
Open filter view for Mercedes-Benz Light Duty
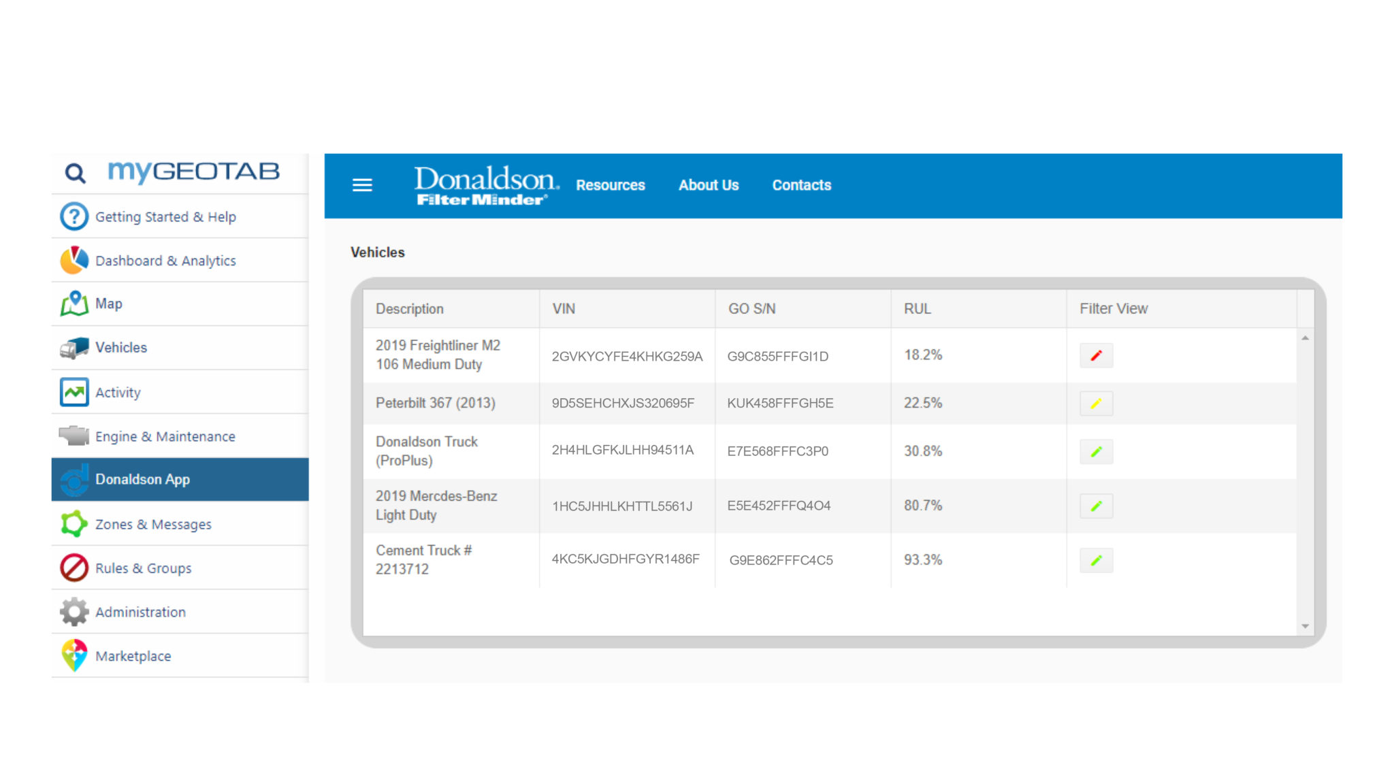(x=1096, y=506)
